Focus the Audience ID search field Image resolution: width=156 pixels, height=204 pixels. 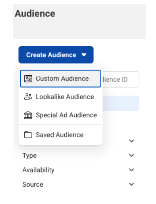tap(121, 80)
